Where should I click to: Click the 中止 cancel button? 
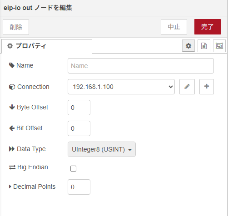point(174,27)
